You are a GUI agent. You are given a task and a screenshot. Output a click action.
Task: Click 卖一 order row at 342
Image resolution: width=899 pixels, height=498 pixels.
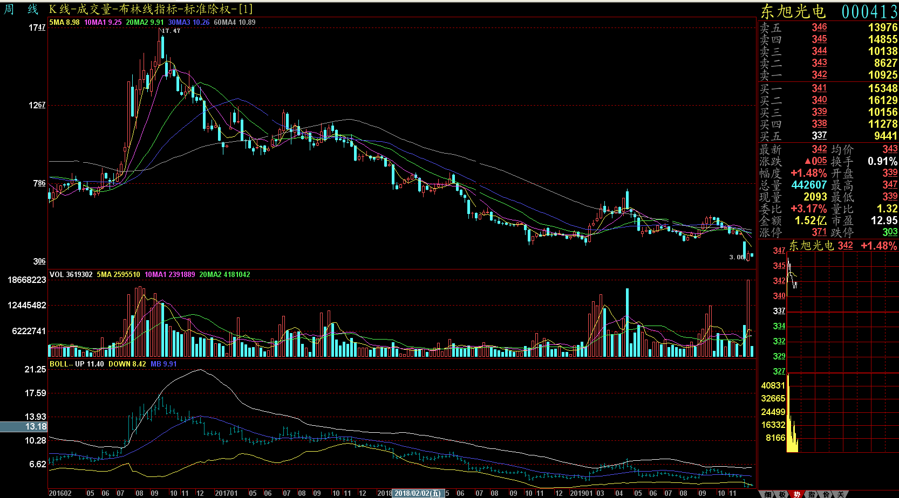pos(828,75)
